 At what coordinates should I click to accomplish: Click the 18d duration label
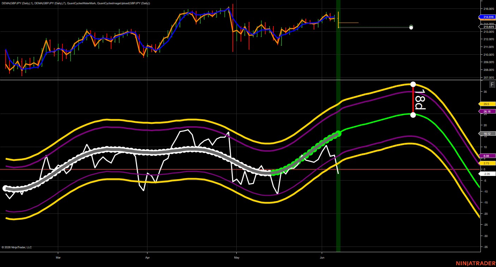pos(419,99)
